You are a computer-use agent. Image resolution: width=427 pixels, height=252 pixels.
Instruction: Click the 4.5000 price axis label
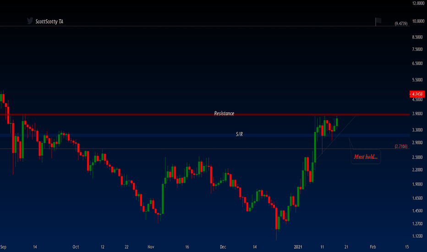417,99
